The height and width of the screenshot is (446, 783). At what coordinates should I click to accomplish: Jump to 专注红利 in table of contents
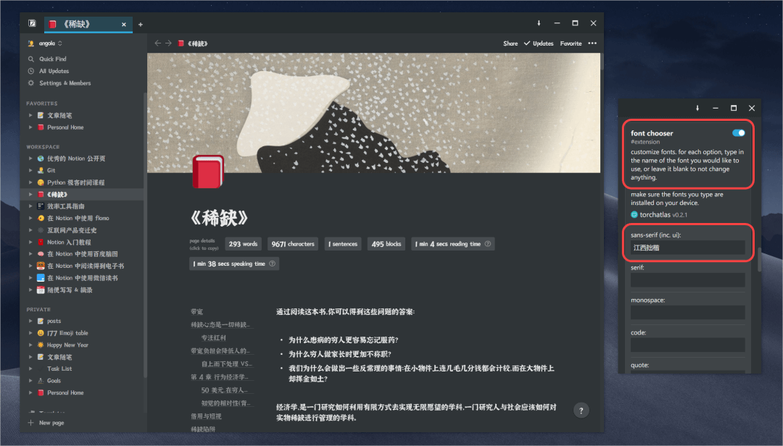[x=213, y=337]
